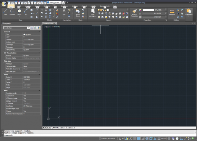Click the Match Properties brush
The height and width of the screenshot is (141, 197).
[134, 13]
